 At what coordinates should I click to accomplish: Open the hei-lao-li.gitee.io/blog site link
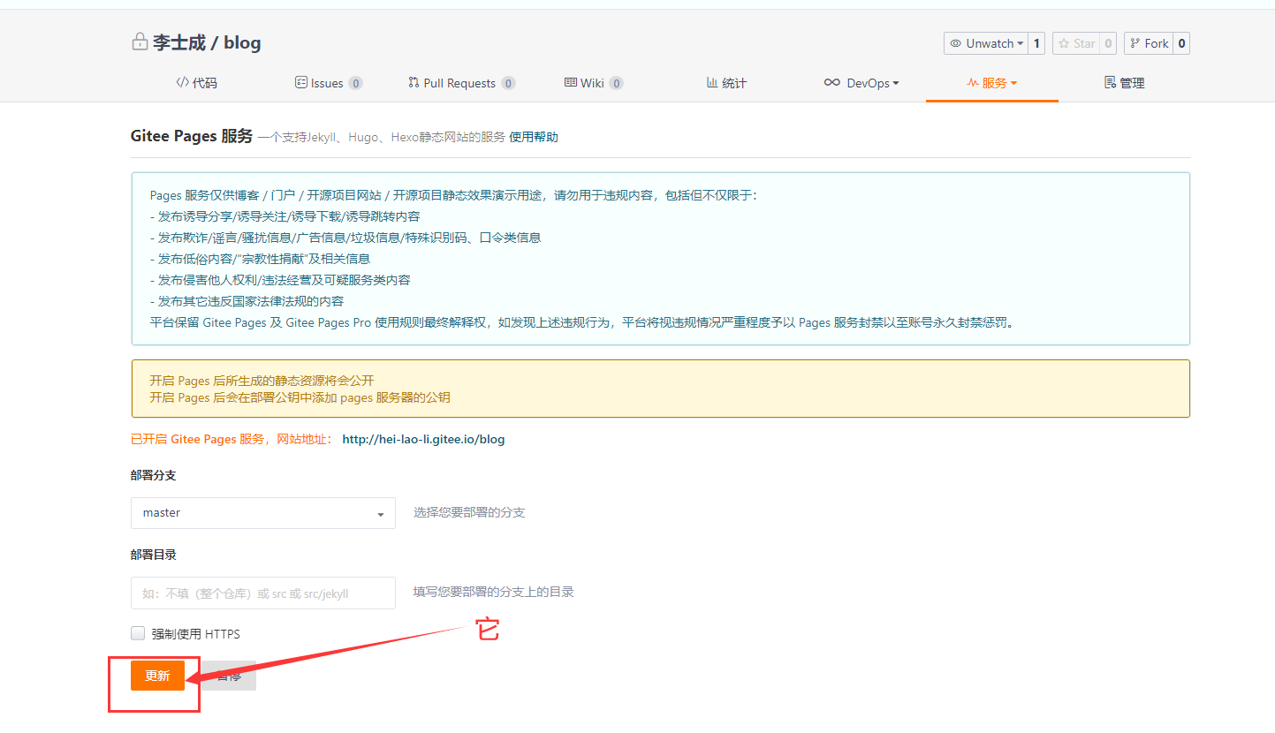[x=423, y=439]
